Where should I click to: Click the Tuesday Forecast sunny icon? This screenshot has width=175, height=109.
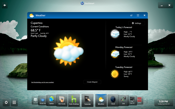coord(115,74)
